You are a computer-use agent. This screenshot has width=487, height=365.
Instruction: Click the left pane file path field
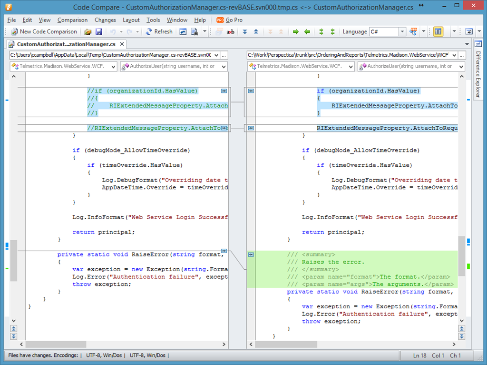coord(113,55)
